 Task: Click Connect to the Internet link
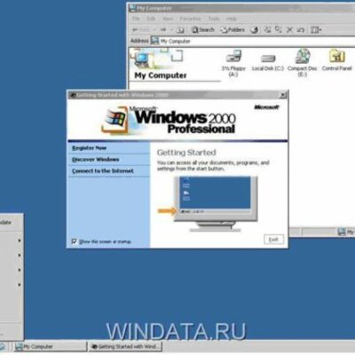pyautogui.click(x=103, y=171)
